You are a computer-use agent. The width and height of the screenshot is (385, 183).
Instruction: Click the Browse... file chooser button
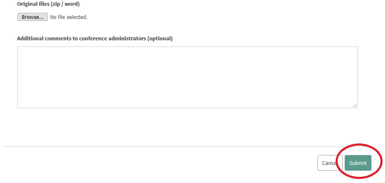coord(32,17)
